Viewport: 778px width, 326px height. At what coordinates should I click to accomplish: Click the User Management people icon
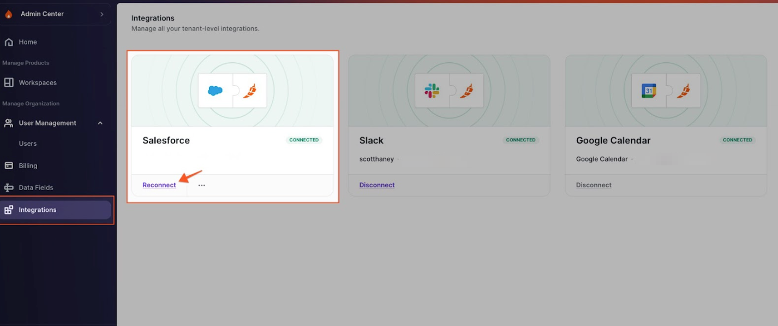[x=9, y=123]
